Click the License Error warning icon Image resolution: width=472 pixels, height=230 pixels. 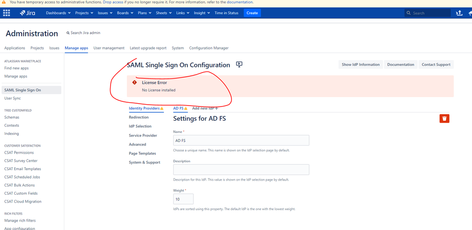[x=135, y=82]
